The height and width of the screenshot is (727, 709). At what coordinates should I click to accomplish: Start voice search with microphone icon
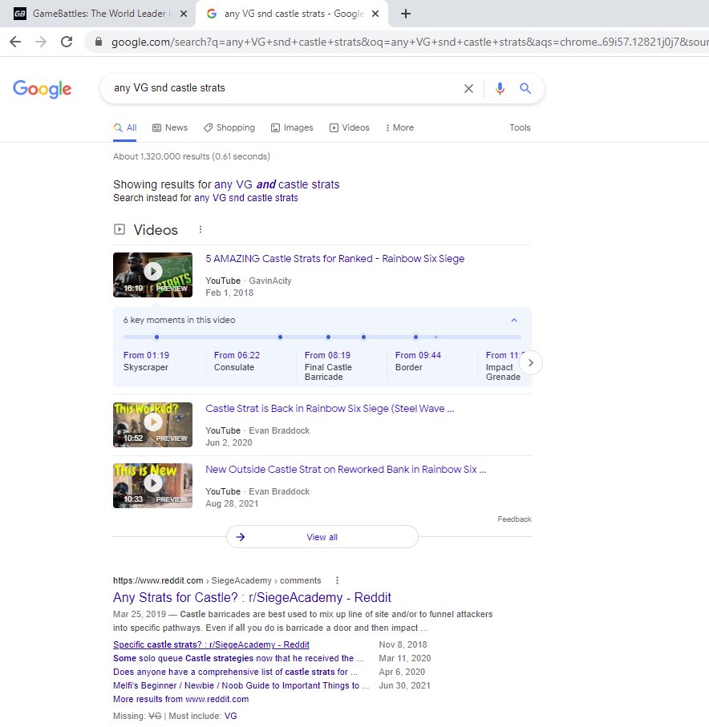click(500, 88)
